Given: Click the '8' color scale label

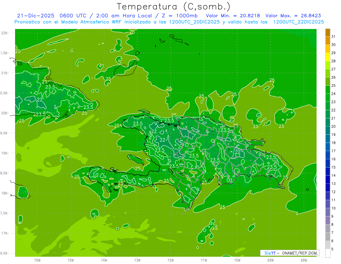Looking at the screenshot, I should click(x=332, y=224).
